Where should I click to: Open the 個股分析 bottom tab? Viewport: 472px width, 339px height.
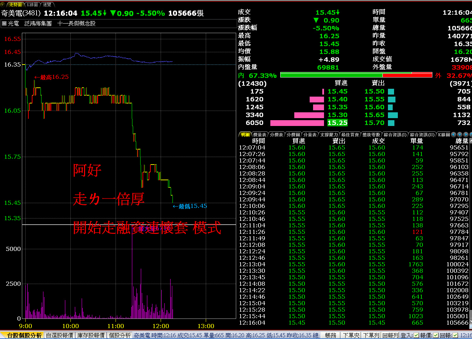120,336
